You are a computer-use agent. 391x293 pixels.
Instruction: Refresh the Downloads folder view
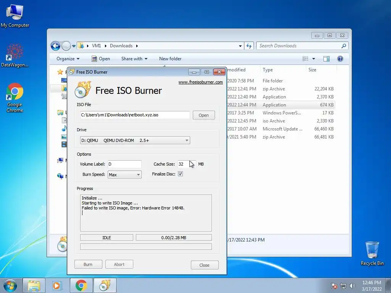(x=249, y=46)
